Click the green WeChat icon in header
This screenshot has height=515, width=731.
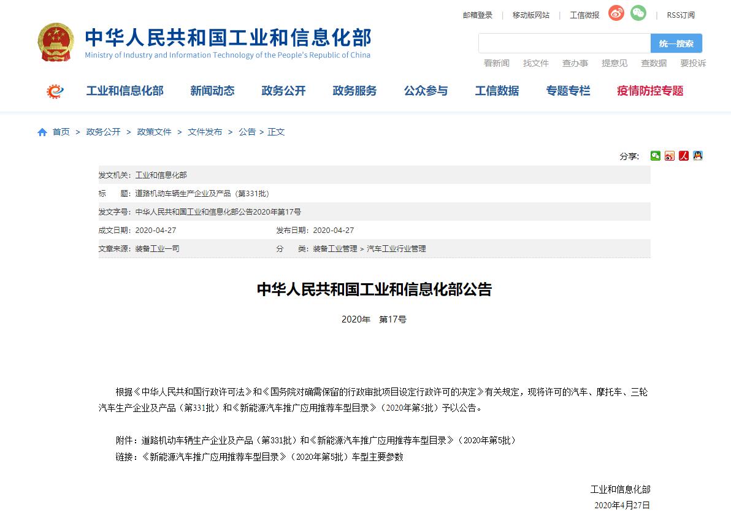[x=638, y=13]
